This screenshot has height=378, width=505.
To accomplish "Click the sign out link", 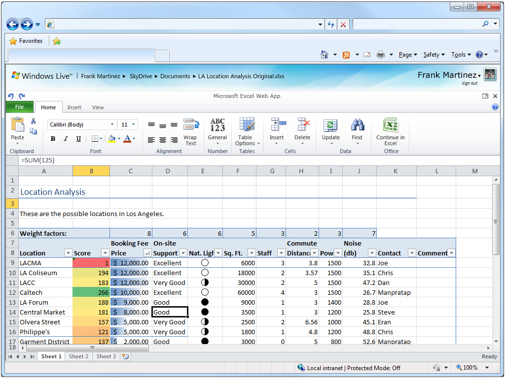I will point(469,83).
